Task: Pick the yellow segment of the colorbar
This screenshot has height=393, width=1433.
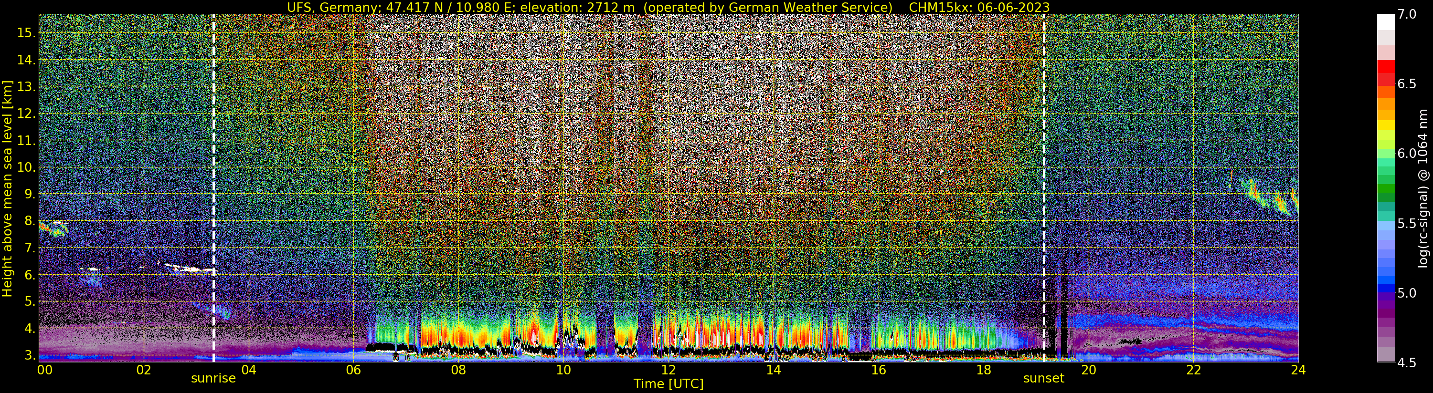Action: point(1386,125)
